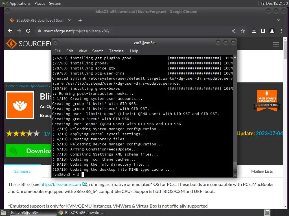The width and height of the screenshot is (289, 216).
Task: Share this page using the share icon
Action: point(234,31)
